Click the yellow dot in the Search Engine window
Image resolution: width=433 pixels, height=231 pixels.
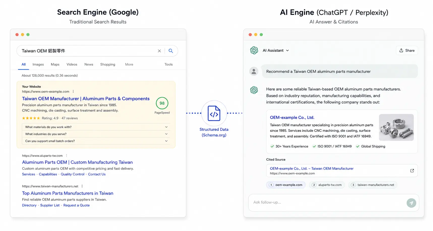22,35
